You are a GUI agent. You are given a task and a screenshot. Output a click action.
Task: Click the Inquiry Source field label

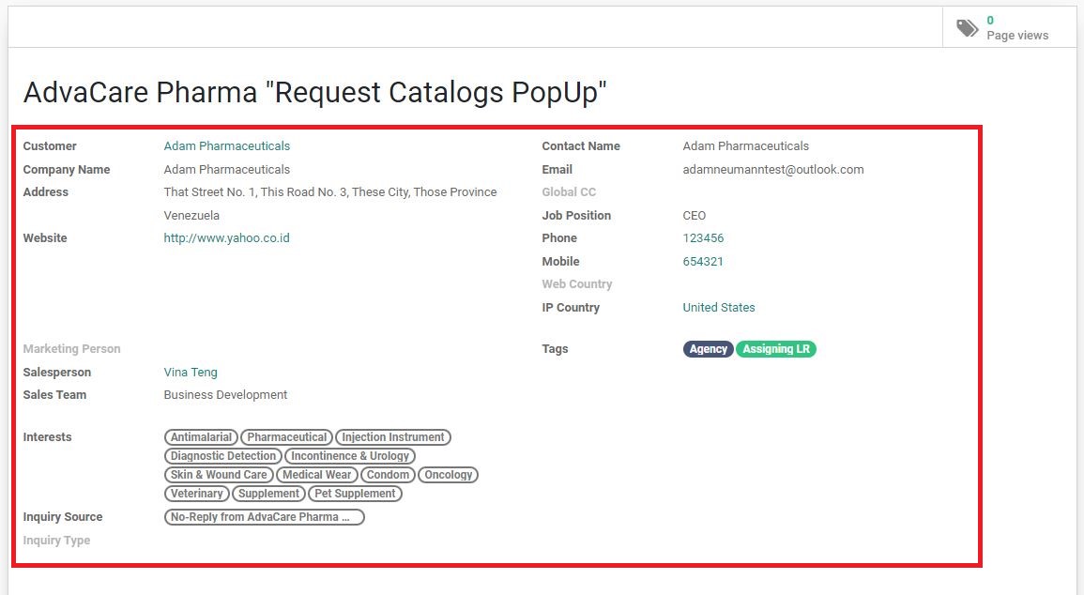coord(63,517)
